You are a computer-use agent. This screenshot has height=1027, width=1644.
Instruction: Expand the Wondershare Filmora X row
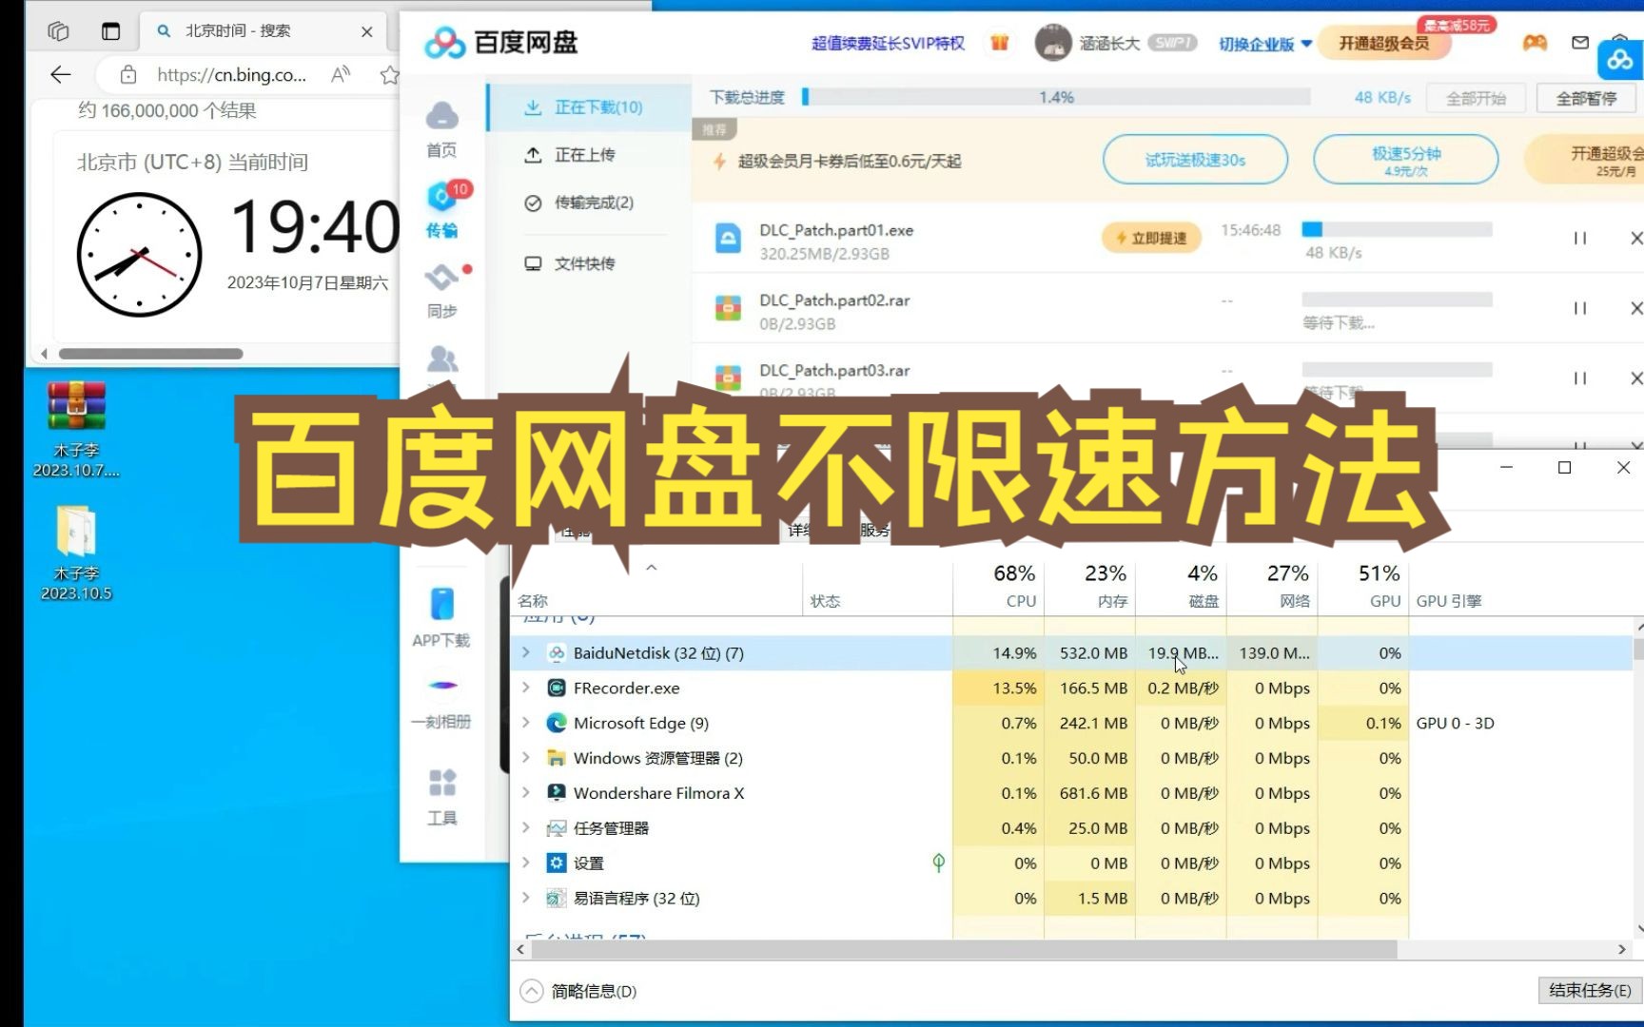coord(525,793)
